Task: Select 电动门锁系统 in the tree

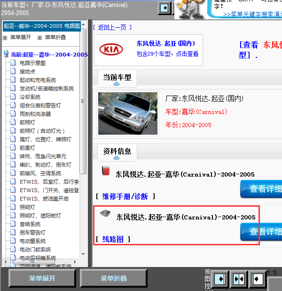Action: 35,250
